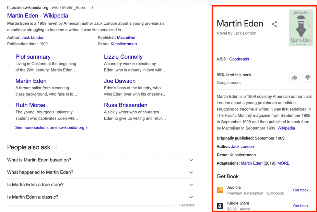This screenshot has width=317, height=212.
Task: Click Get book for Audible
Action: [301, 190]
